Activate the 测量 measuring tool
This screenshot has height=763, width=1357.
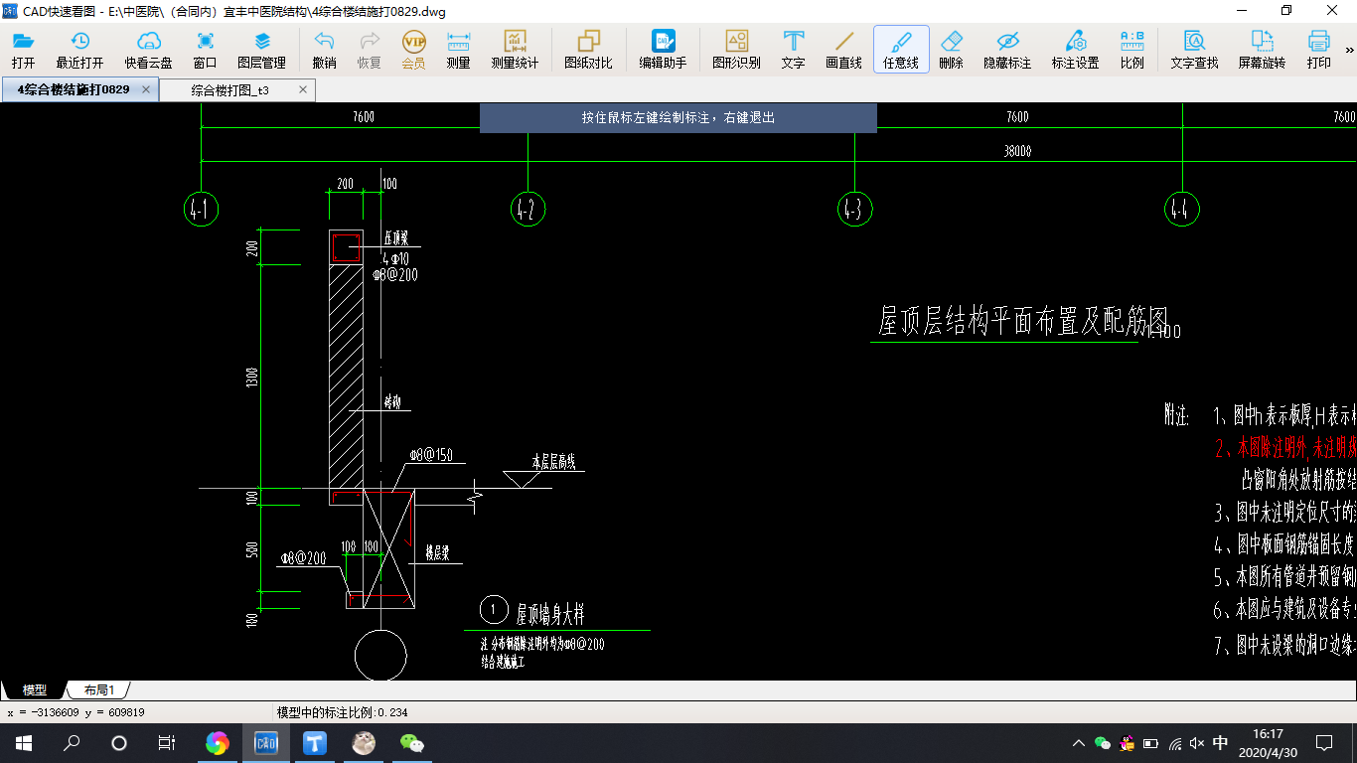[x=458, y=50]
